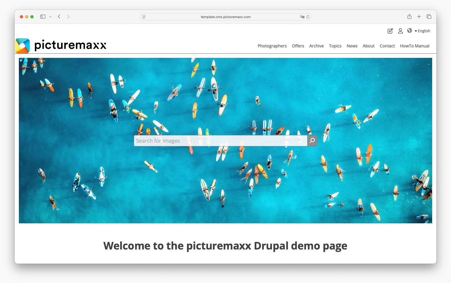Open the user account icon

pos(400,31)
